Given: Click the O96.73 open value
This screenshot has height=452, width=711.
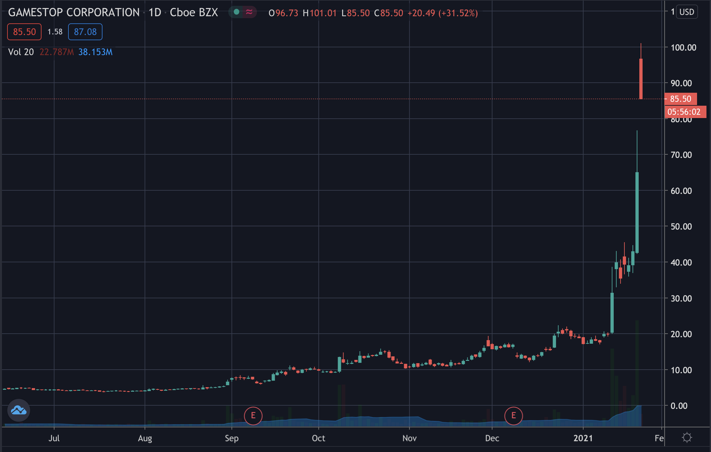Looking at the screenshot, I should tap(283, 13).
